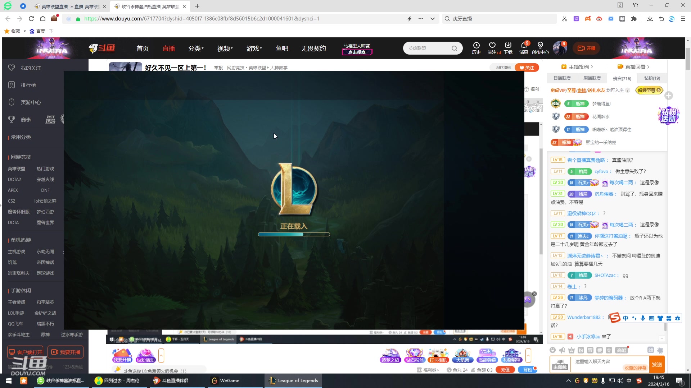This screenshot has height=388, width=691.
Task: Open 创作中心 lightbulb icon
Action: (540, 45)
